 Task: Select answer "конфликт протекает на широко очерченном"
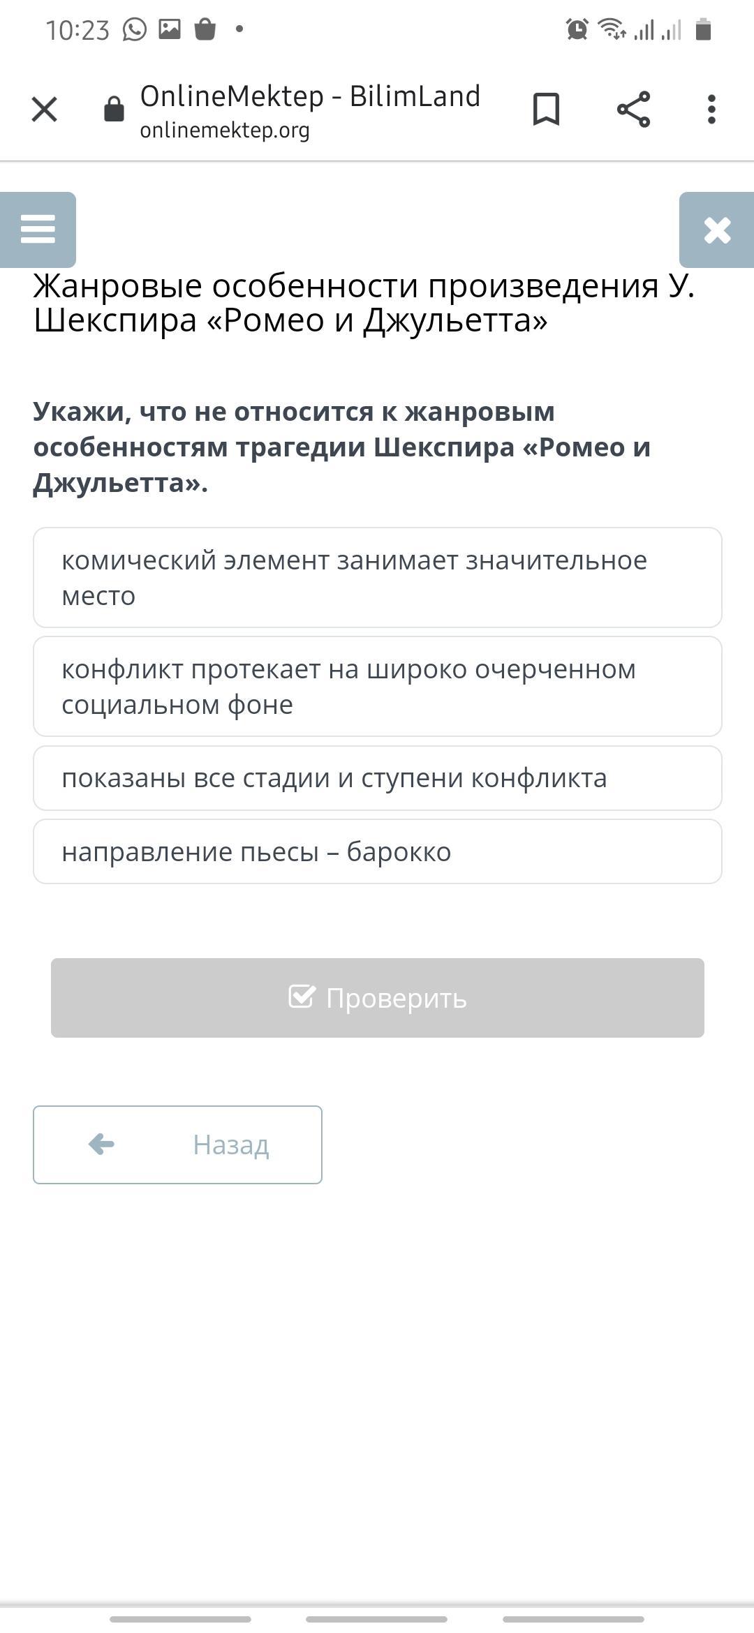(x=377, y=687)
